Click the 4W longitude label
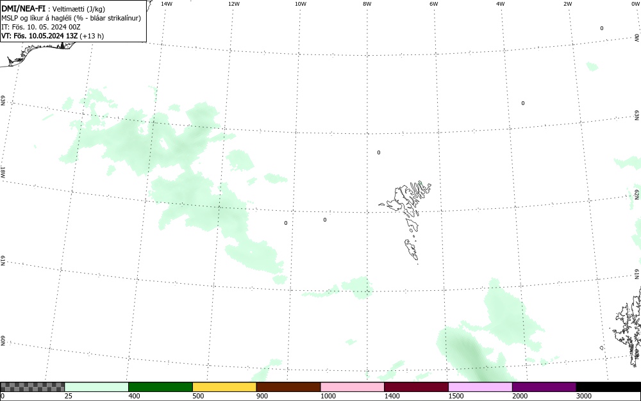 pyautogui.click(x=501, y=4)
